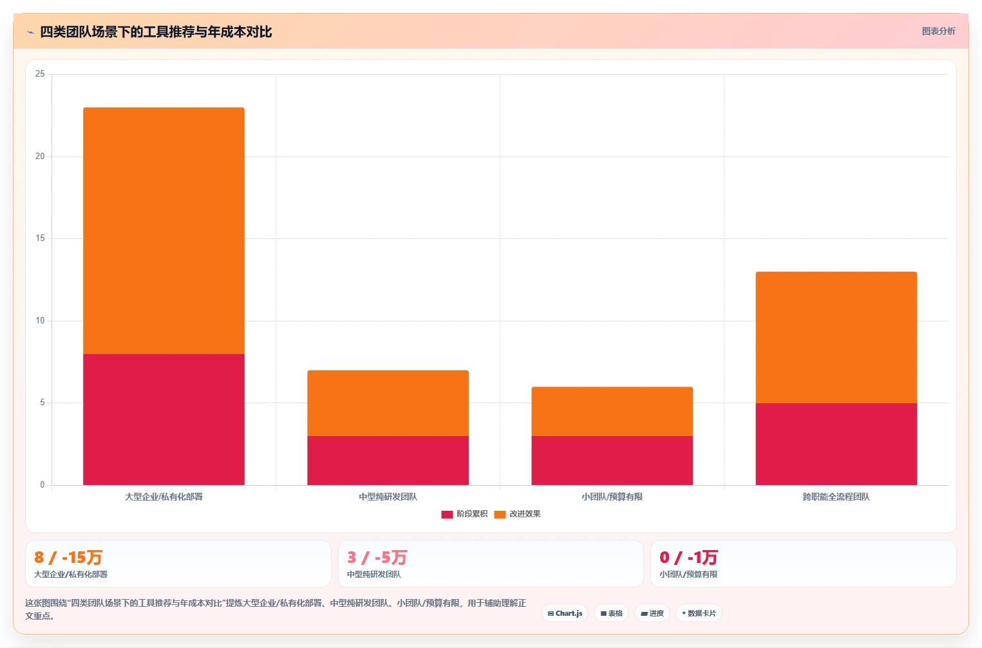Viewport: 982px width, 648px height.
Task: Click the red bar segment for 大型企业/私有化部署
Action: tap(164, 419)
